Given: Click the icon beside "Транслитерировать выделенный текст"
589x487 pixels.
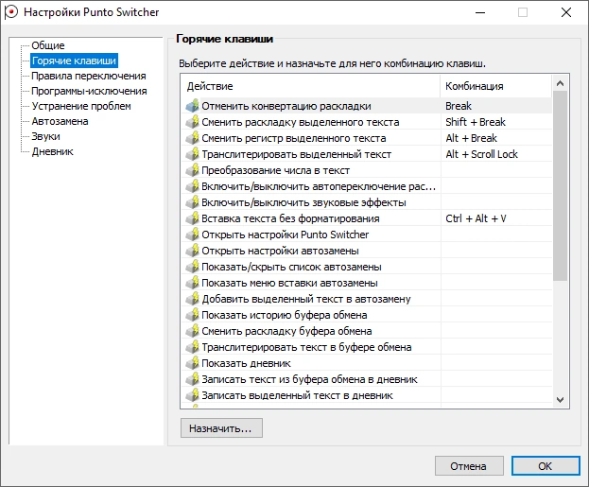Looking at the screenshot, I should [x=192, y=154].
